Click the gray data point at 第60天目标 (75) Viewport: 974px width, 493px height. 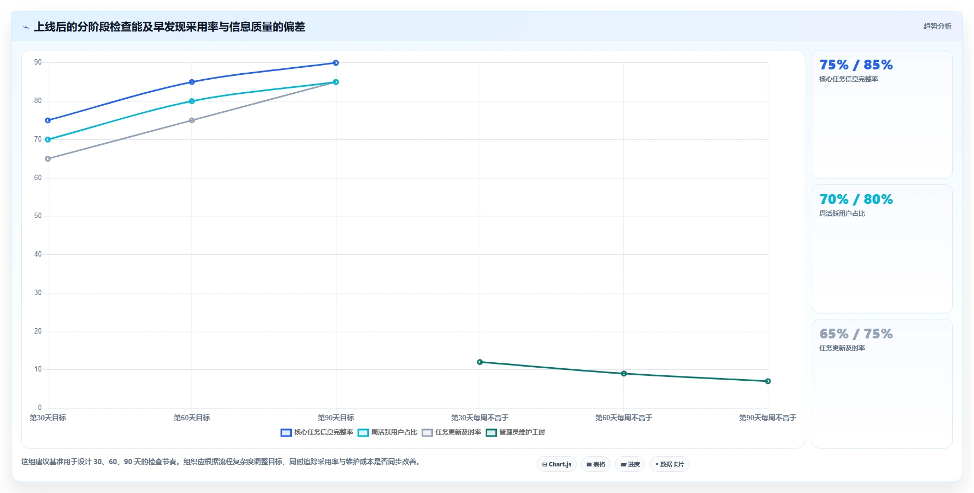pos(192,120)
